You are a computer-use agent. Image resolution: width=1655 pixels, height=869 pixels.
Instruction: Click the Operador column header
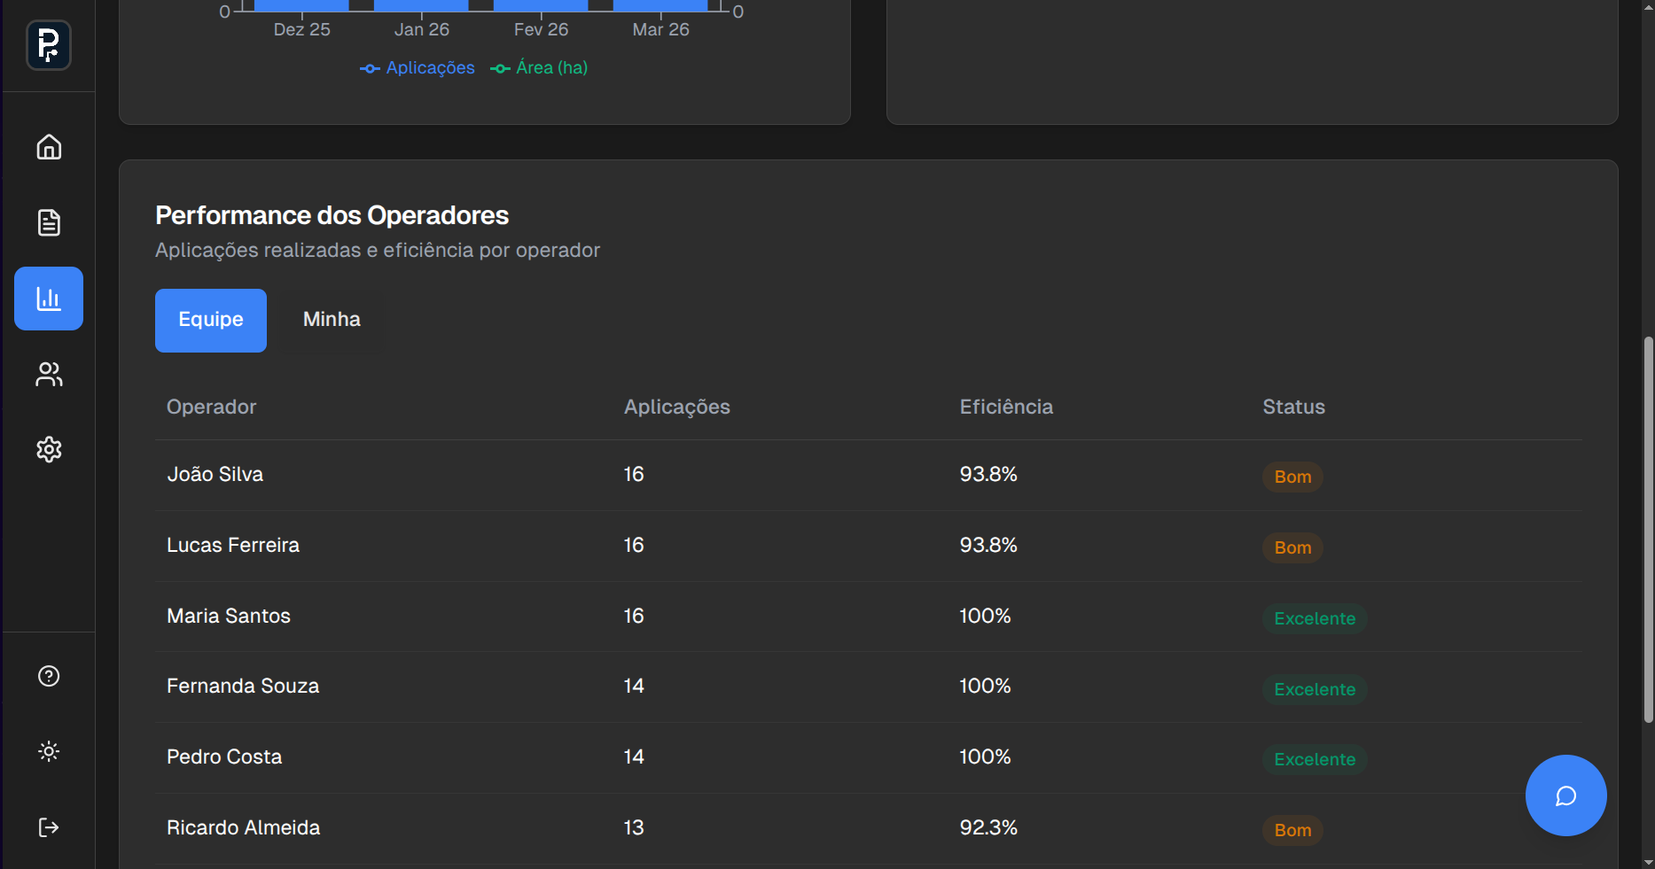(x=211, y=407)
